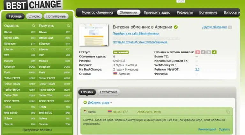Click the search icon beside Отдавать
245x135 pixels.
coord(33,26)
